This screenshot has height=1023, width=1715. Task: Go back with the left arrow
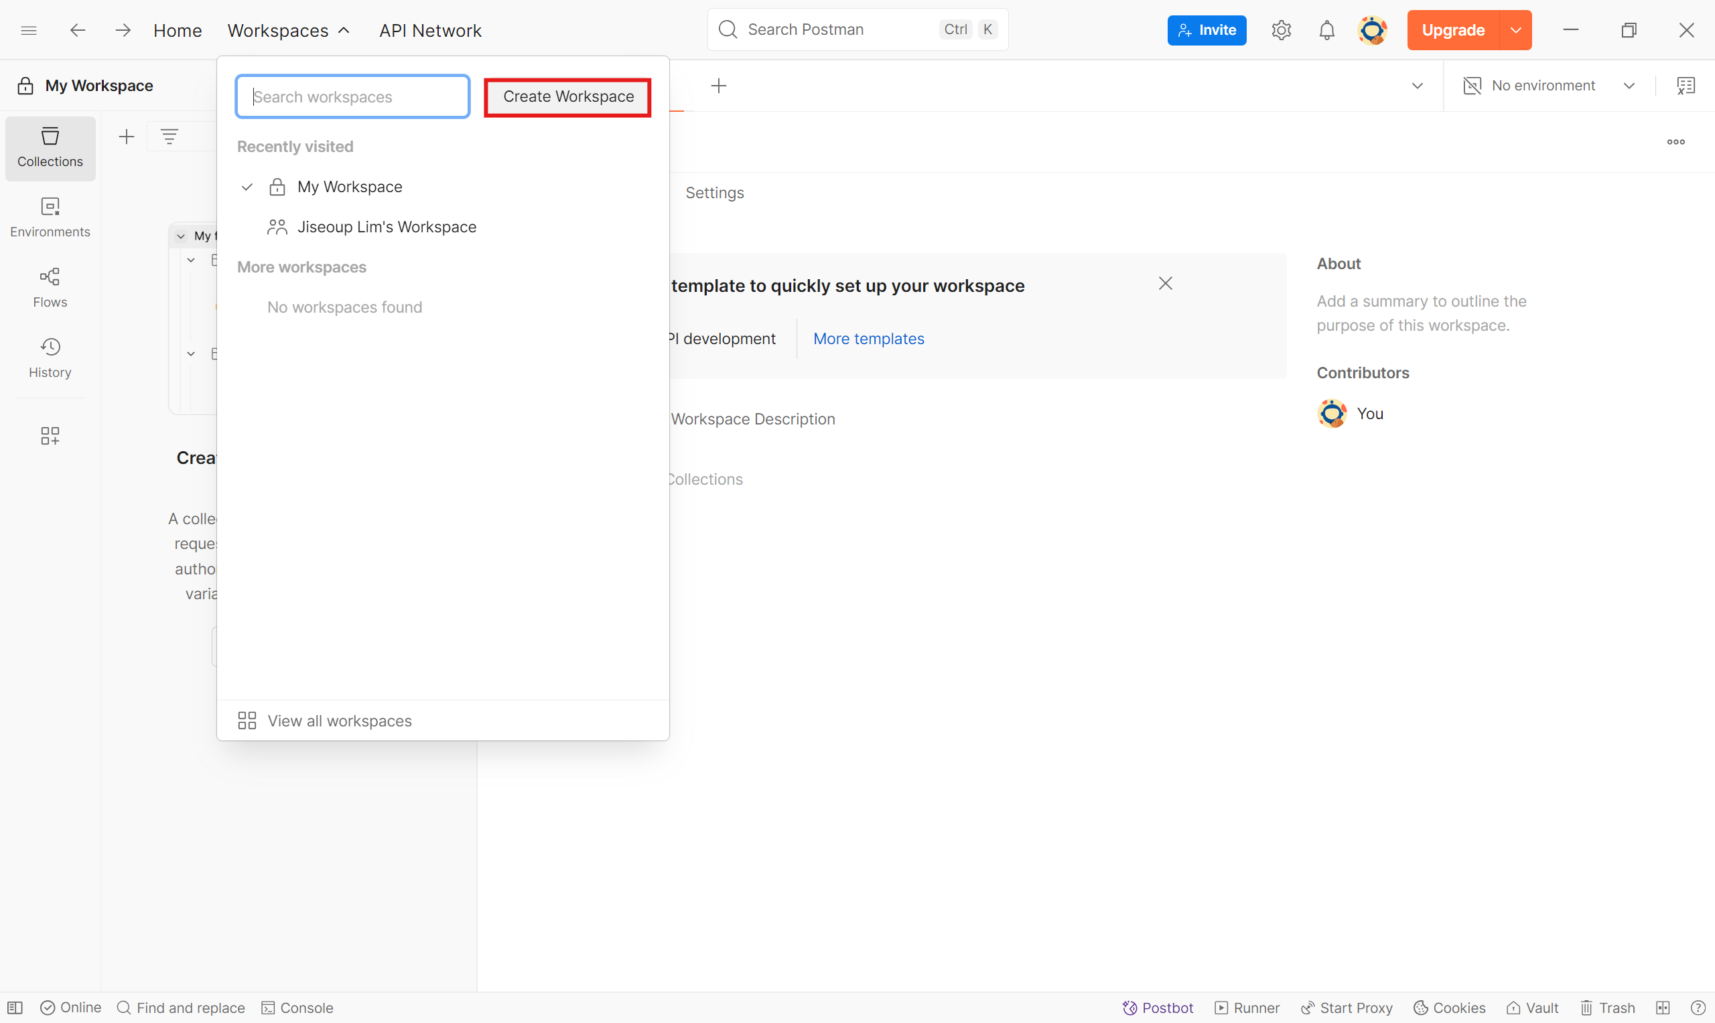pyautogui.click(x=78, y=30)
